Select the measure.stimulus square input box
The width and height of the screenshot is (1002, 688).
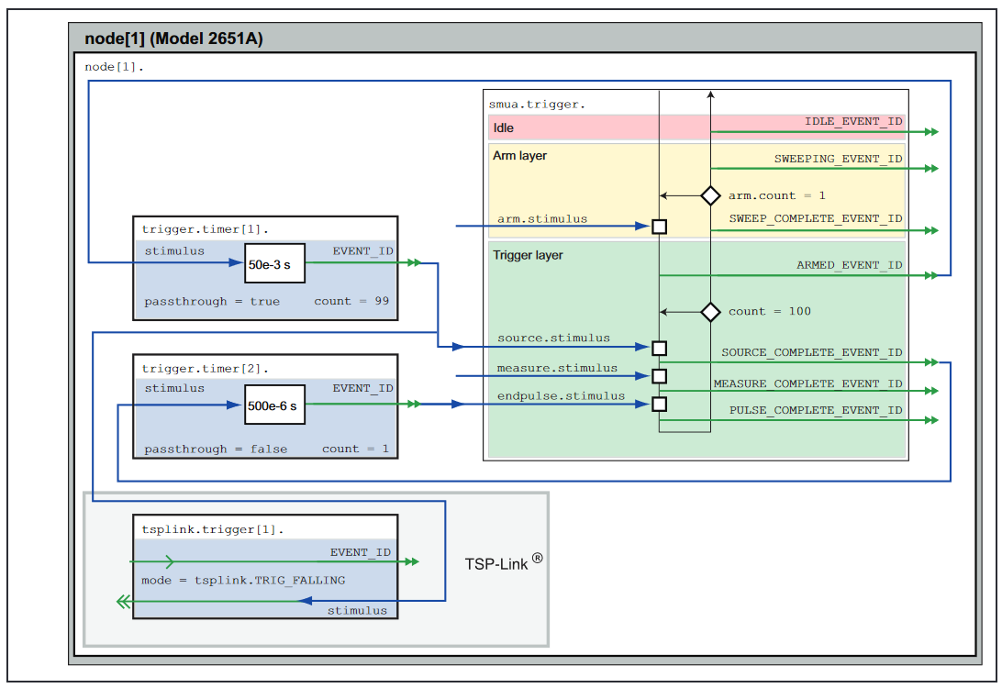click(659, 376)
